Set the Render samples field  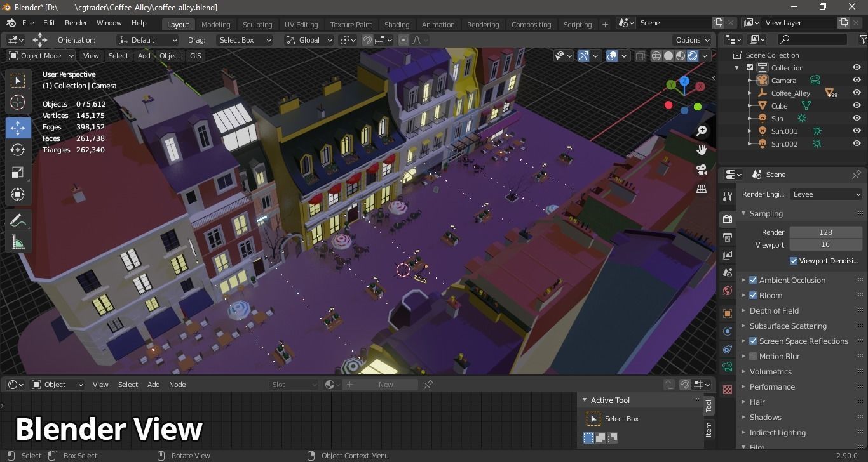pyautogui.click(x=826, y=232)
